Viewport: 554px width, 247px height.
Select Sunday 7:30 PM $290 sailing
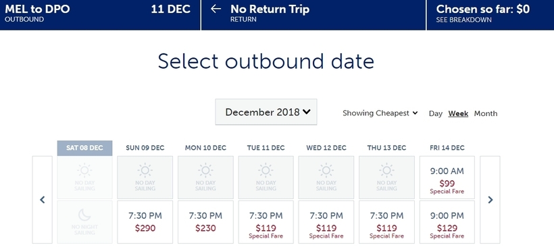(145, 222)
